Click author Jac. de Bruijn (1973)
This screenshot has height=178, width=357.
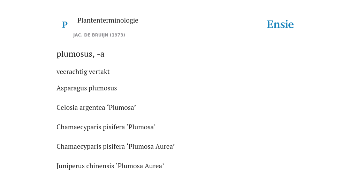pyautogui.click(x=99, y=35)
